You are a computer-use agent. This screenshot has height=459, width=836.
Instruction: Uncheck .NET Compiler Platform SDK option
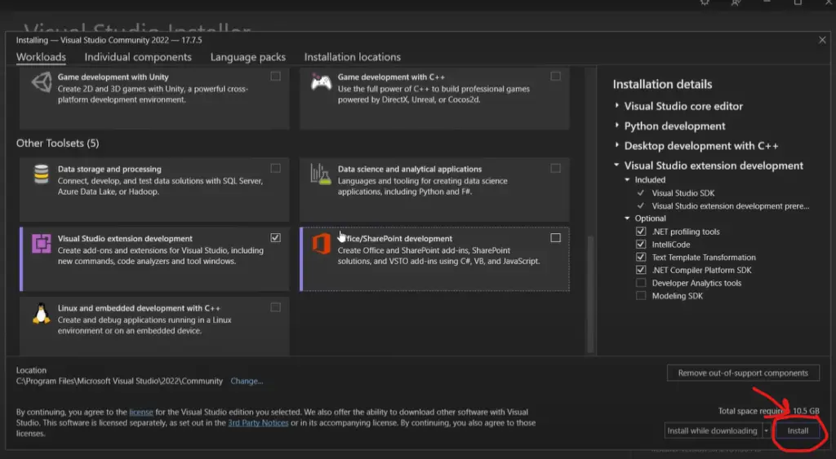click(641, 270)
